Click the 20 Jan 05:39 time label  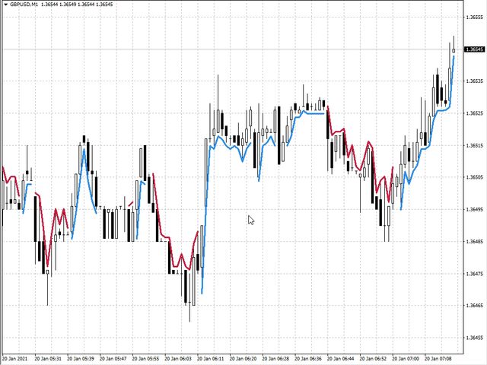coord(81,359)
